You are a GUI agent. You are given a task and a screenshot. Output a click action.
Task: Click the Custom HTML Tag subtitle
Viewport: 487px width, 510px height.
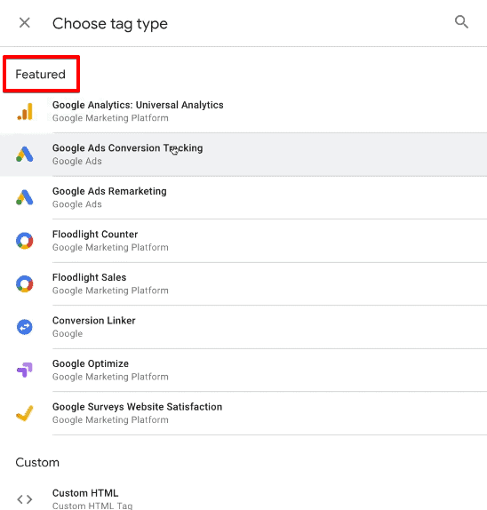pyautogui.click(x=92, y=506)
